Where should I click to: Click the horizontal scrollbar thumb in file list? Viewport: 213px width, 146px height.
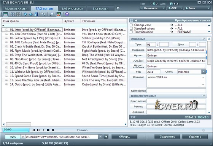click(x=19, y=124)
